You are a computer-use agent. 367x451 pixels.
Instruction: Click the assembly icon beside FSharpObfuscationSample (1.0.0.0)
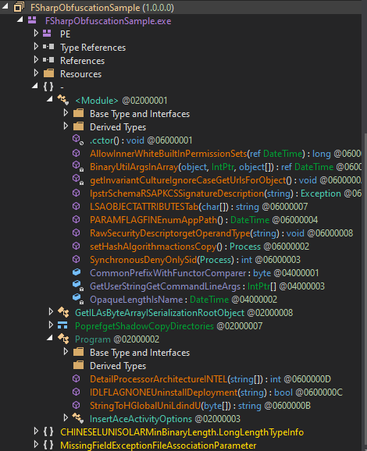19,7
